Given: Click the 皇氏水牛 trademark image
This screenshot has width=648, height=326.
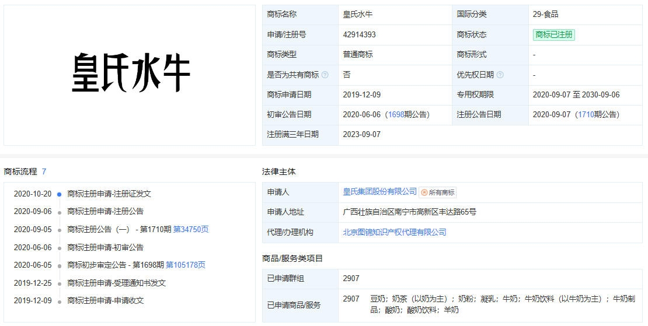Looking at the screenshot, I should click(130, 73).
